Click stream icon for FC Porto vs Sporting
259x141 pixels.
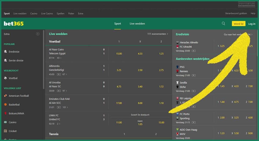pyautogui.click(x=194, y=123)
